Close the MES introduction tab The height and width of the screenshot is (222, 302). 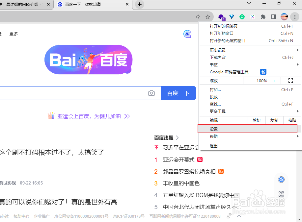point(48,4)
